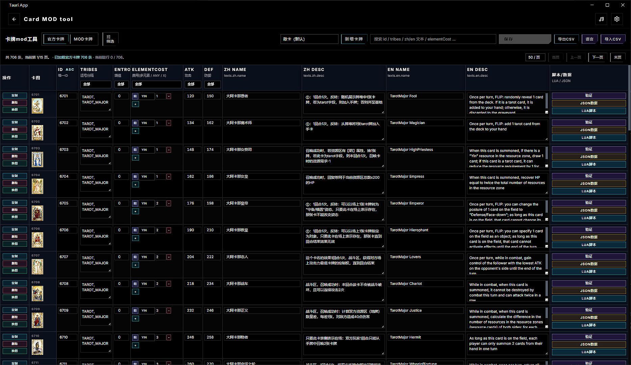Image resolution: width=631 pixels, height=365 pixels.
Task: Click the EN NAME field TarotMajor Empress
Action: coord(426,176)
